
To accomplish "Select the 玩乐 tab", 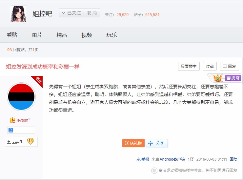I will (111, 35).
